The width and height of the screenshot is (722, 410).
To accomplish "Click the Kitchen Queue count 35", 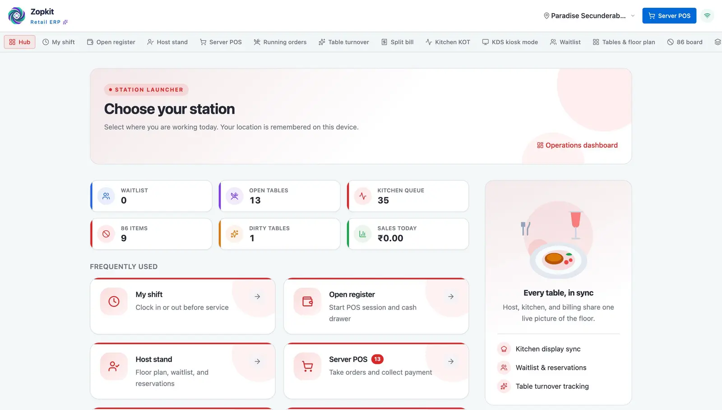I will [383, 200].
